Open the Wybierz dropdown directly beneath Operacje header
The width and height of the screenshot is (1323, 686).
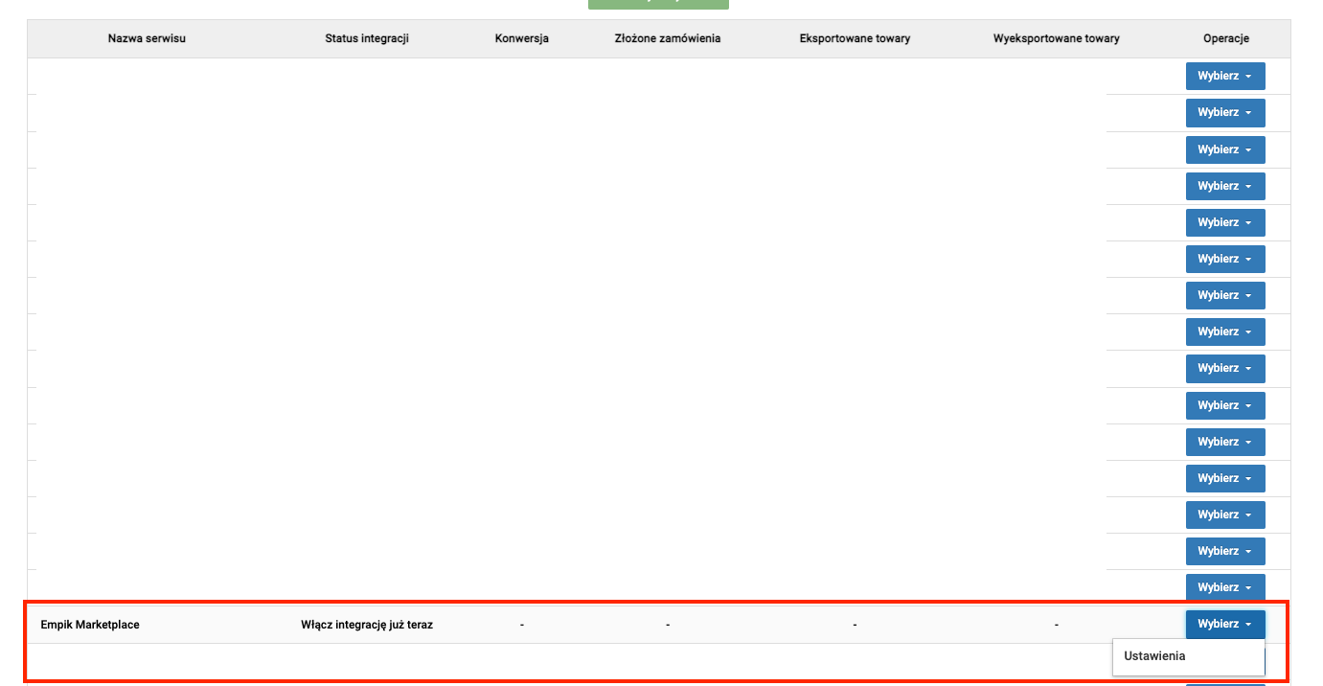(1225, 76)
